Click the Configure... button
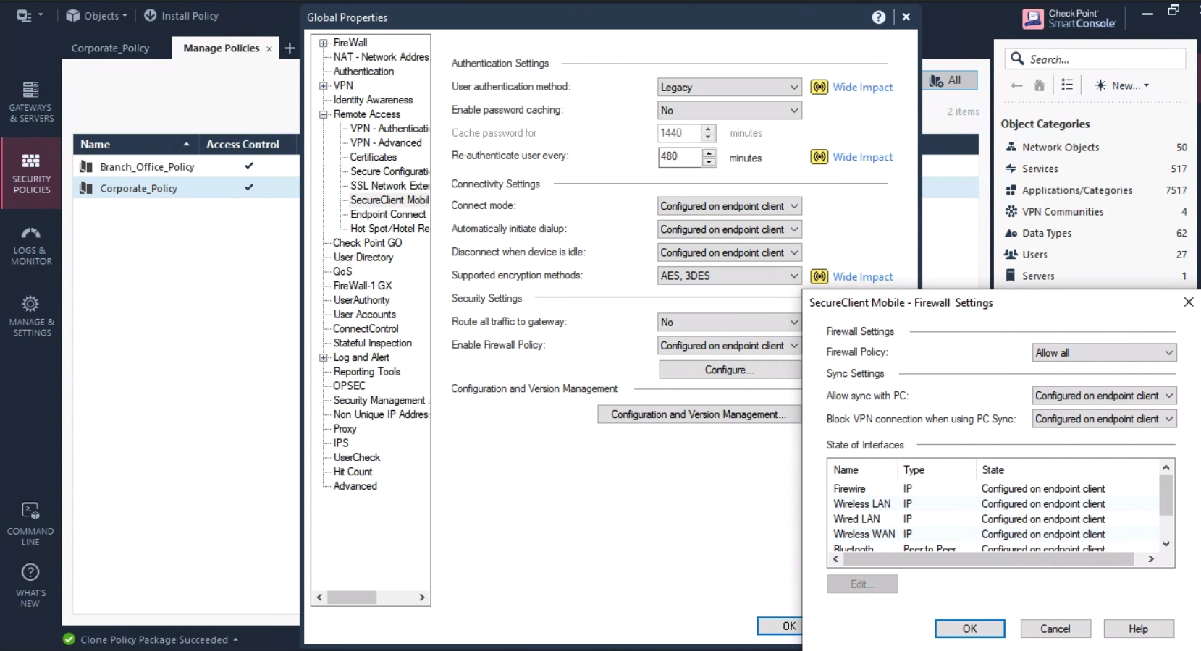1201x651 pixels. 729,370
